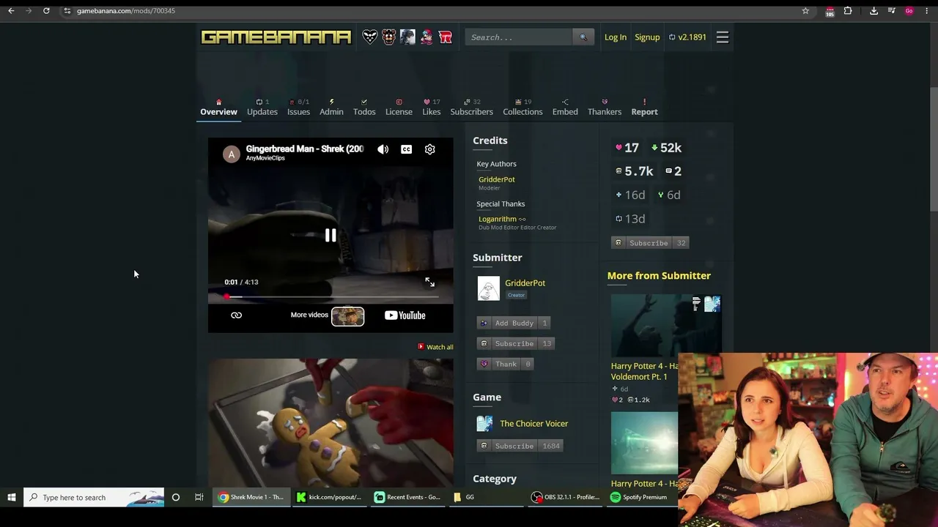Image resolution: width=938 pixels, height=527 pixels.
Task: Open the Freddy bear game icon
Action: coord(388,37)
